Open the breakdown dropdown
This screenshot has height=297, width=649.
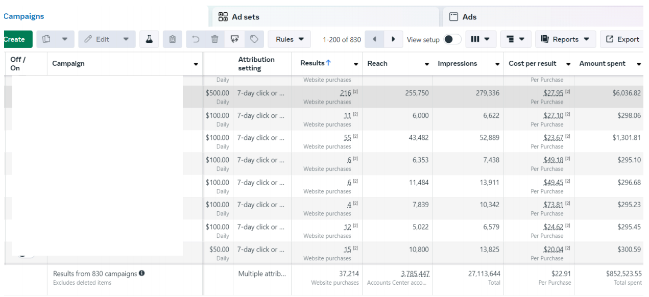tap(516, 39)
